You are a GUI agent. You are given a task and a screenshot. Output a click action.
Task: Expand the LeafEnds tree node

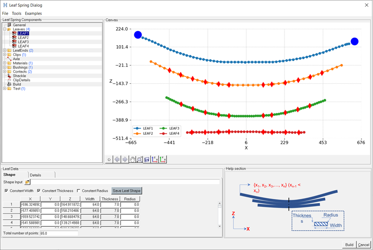[4, 51]
